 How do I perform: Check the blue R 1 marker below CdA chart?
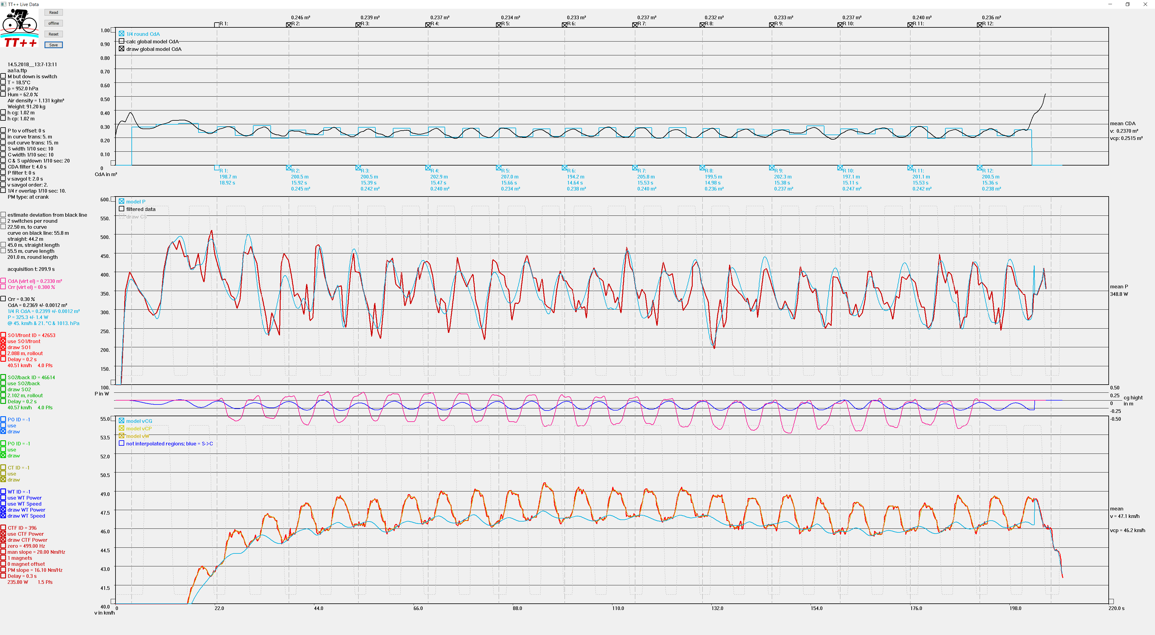coord(217,168)
